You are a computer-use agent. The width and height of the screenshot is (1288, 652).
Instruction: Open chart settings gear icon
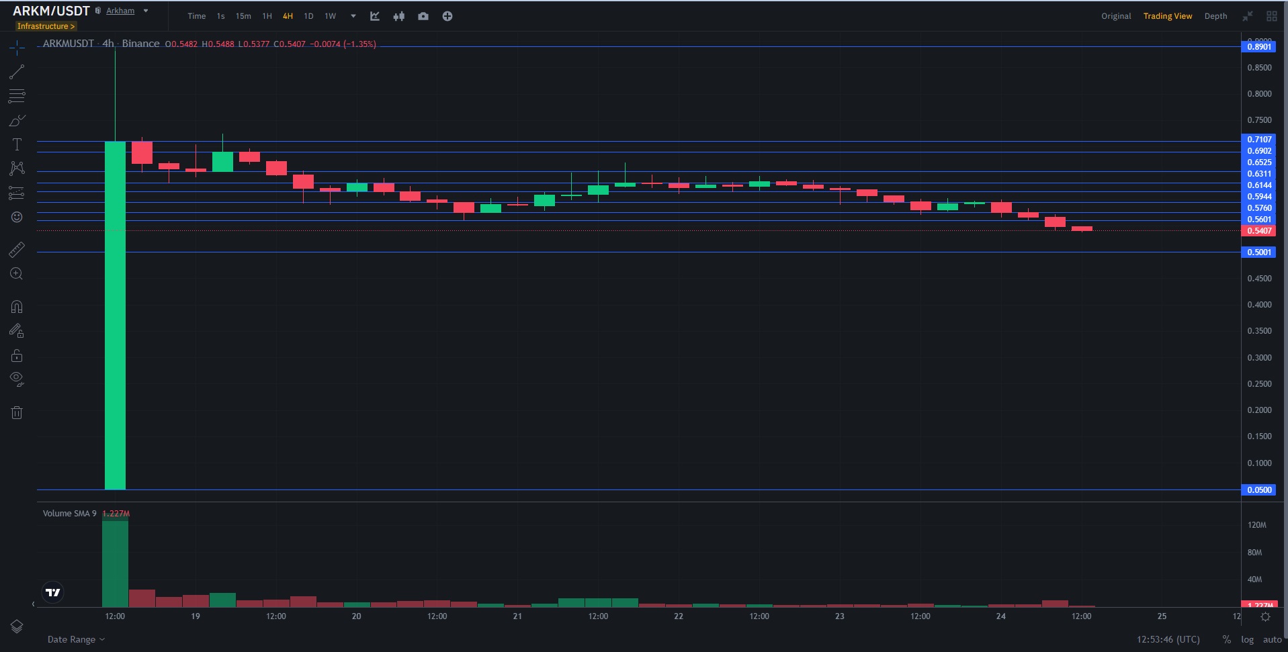(x=1266, y=616)
